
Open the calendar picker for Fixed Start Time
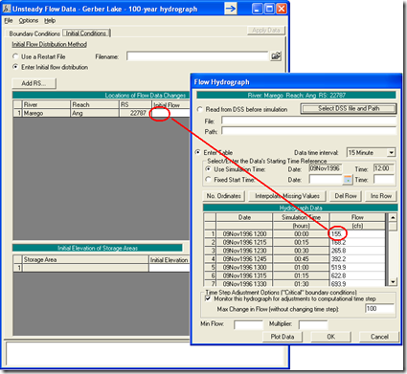coord(348,180)
